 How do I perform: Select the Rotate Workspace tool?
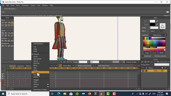pos(9,46)
